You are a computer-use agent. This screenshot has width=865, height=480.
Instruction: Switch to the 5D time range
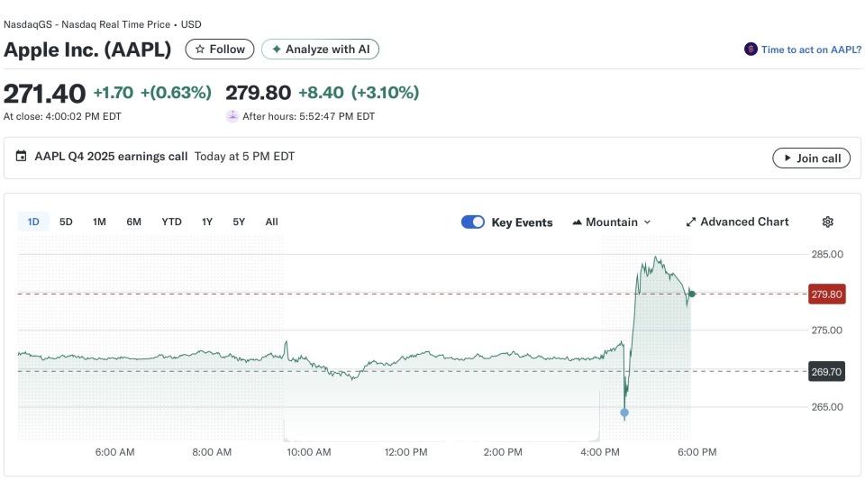[66, 222]
